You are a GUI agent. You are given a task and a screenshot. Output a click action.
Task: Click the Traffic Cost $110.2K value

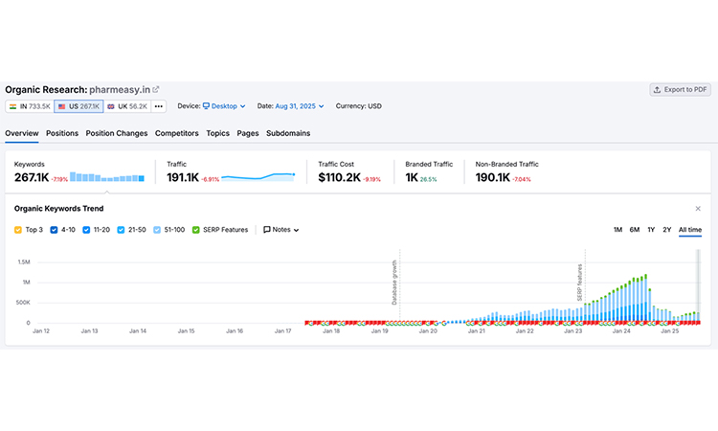339,177
